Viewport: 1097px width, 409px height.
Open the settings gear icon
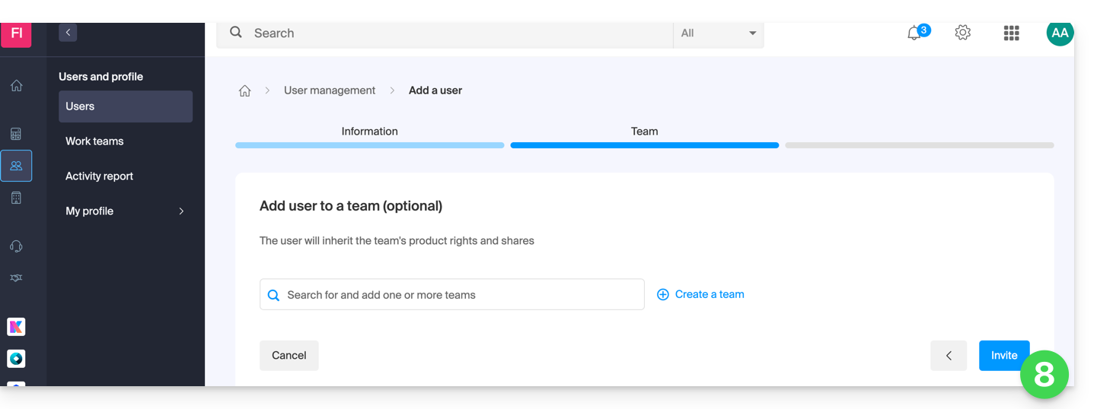coord(963,33)
